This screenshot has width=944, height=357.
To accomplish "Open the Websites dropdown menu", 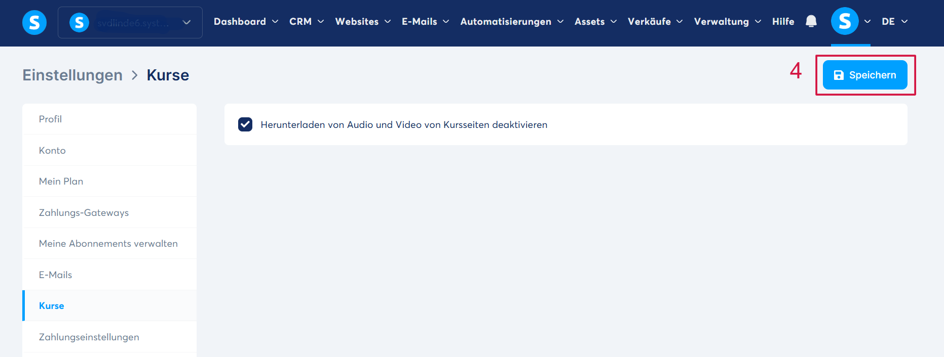I will (363, 21).
